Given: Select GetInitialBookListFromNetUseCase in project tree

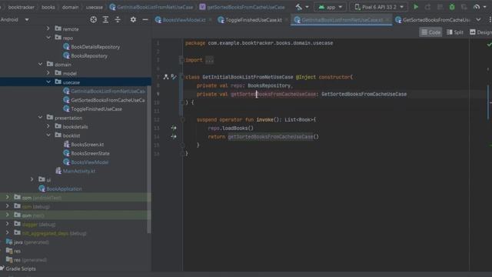Looking at the screenshot, I should pos(105,91).
